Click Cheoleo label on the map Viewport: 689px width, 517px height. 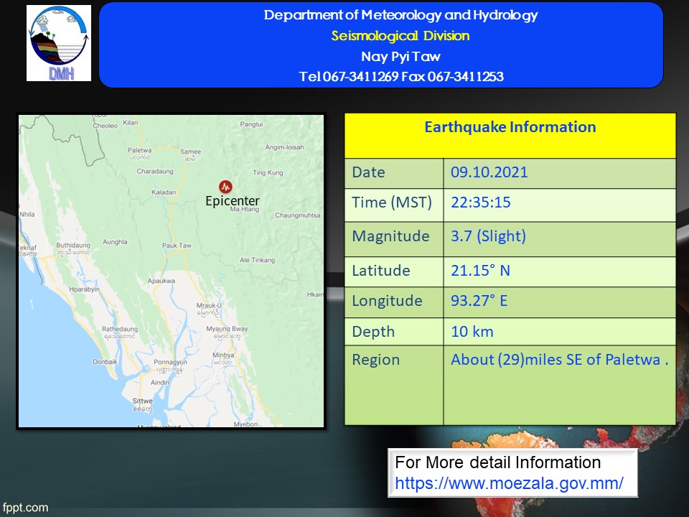click(x=105, y=126)
